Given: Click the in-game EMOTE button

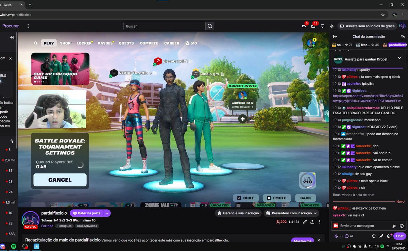Looking at the screenshot, I should [x=277, y=198].
